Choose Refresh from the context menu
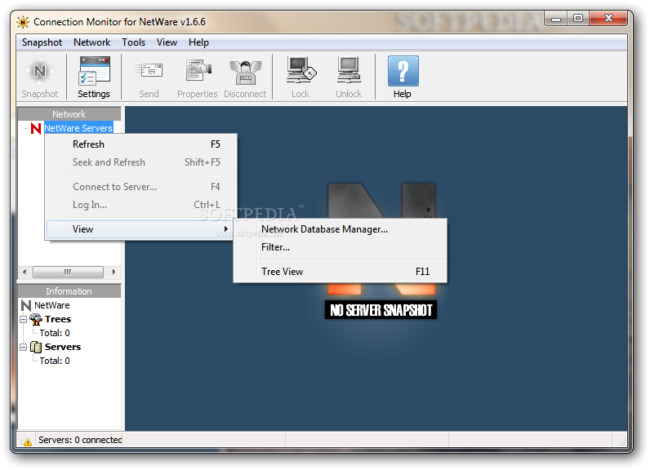The height and width of the screenshot is (470, 650). 141,144
